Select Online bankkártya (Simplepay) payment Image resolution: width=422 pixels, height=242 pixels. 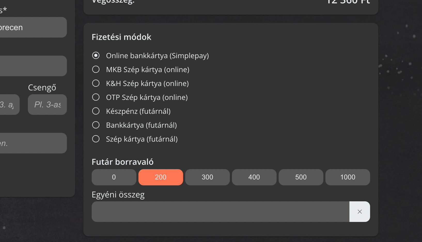[x=96, y=56]
